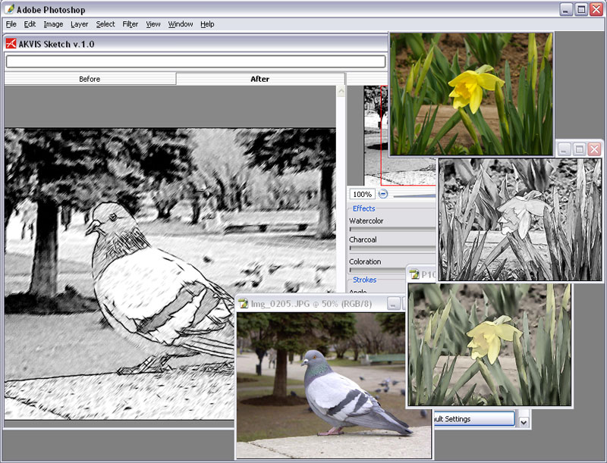Close the black-and-white flower sketch window
Image resolution: width=607 pixels, height=463 pixels.
(594, 149)
